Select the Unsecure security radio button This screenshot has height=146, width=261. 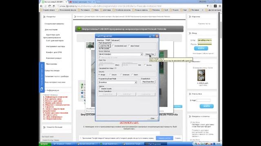tap(121, 75)
